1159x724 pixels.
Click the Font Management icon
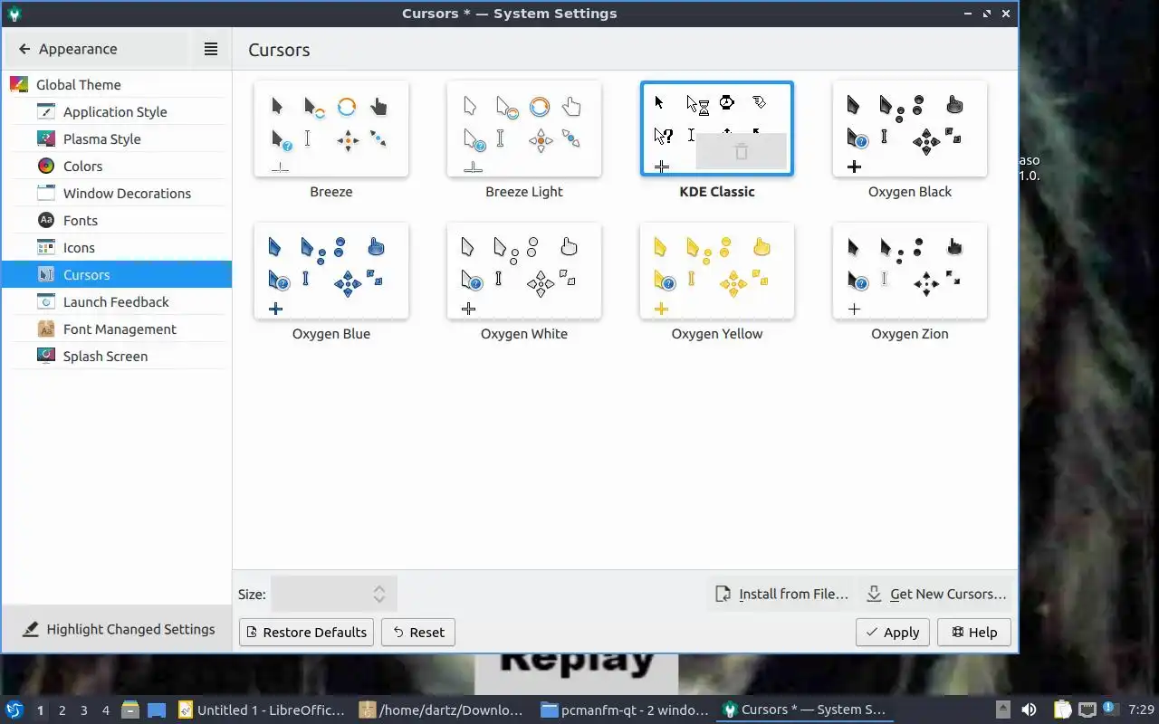(46, 329)
